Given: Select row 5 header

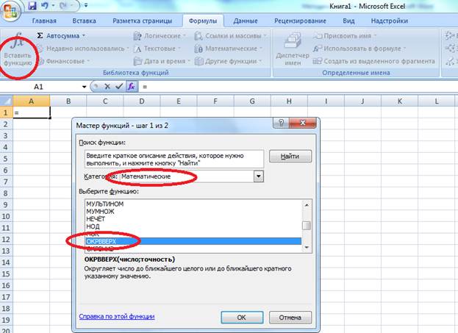Looking at the screenshot, I should point(6,159).
